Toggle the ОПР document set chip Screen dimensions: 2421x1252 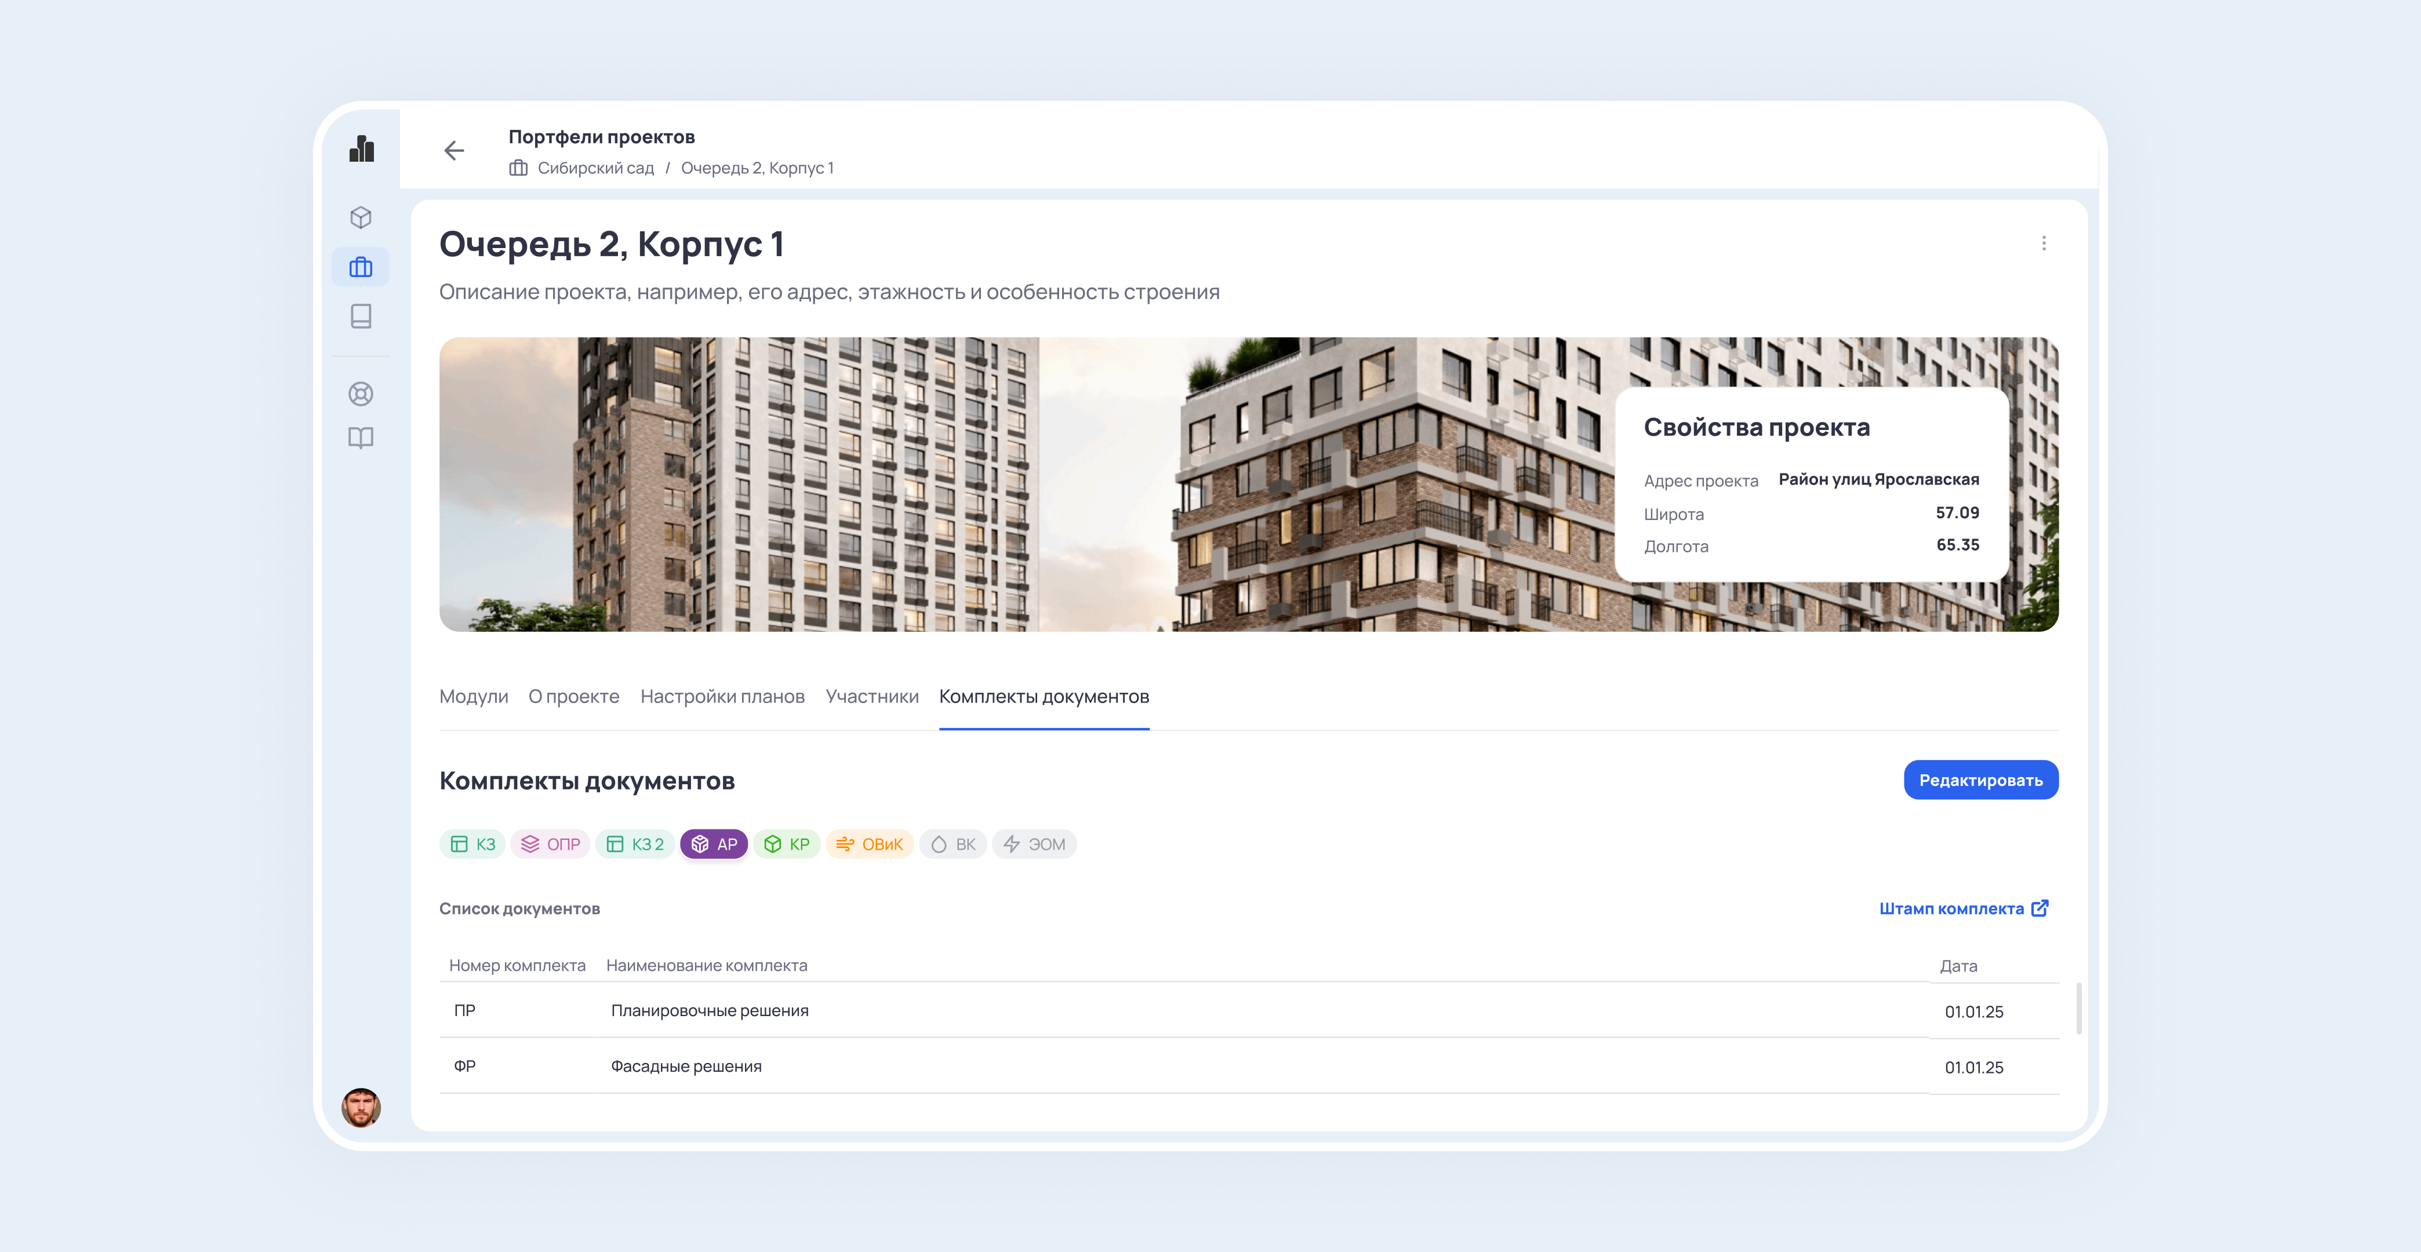[x=551, y=844]
